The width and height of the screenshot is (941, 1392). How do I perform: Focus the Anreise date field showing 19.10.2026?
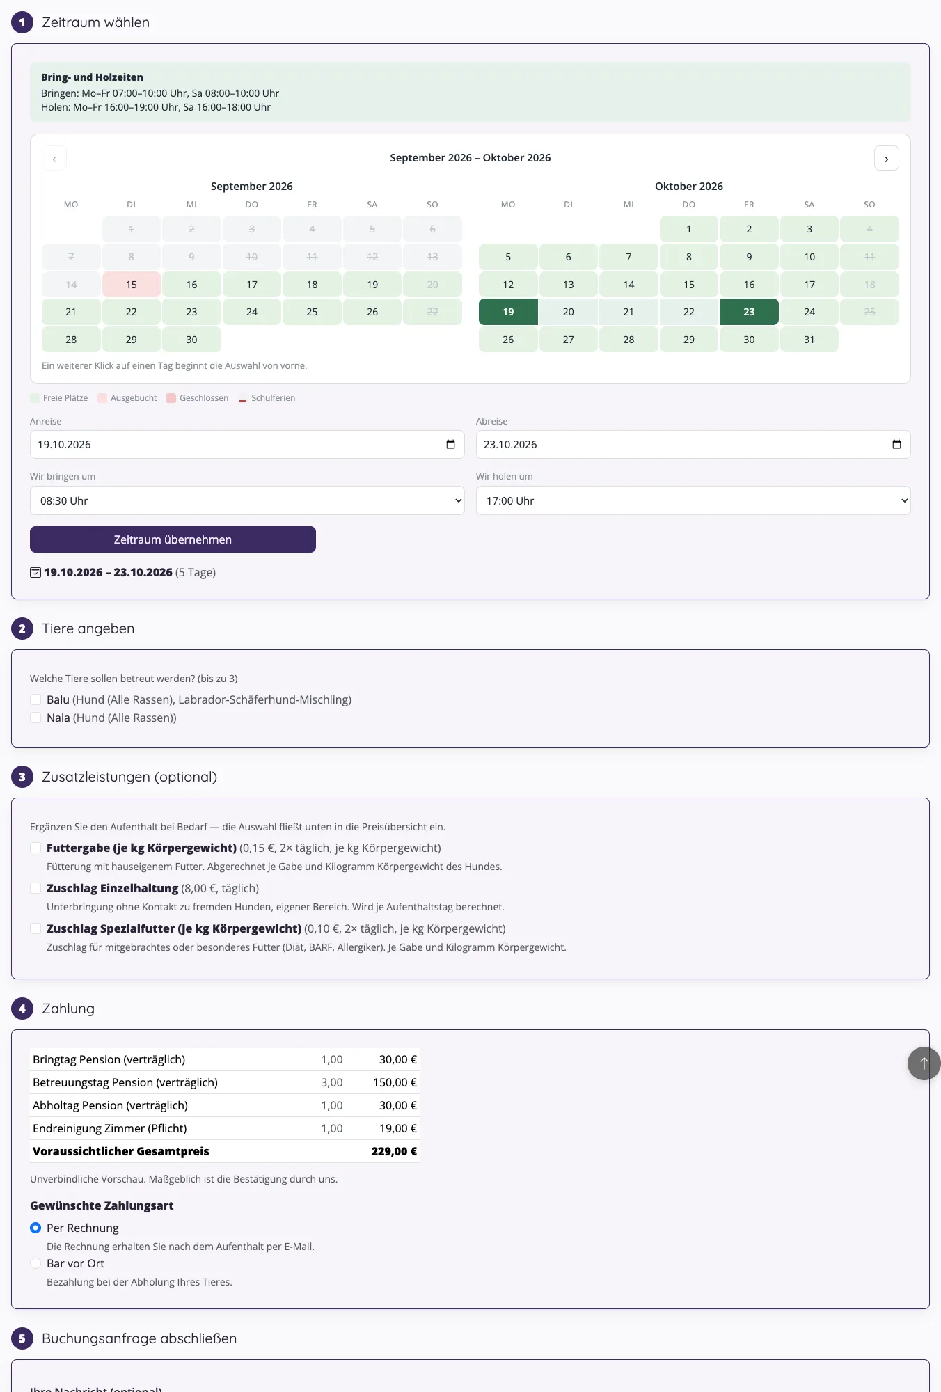pos(247,445)
